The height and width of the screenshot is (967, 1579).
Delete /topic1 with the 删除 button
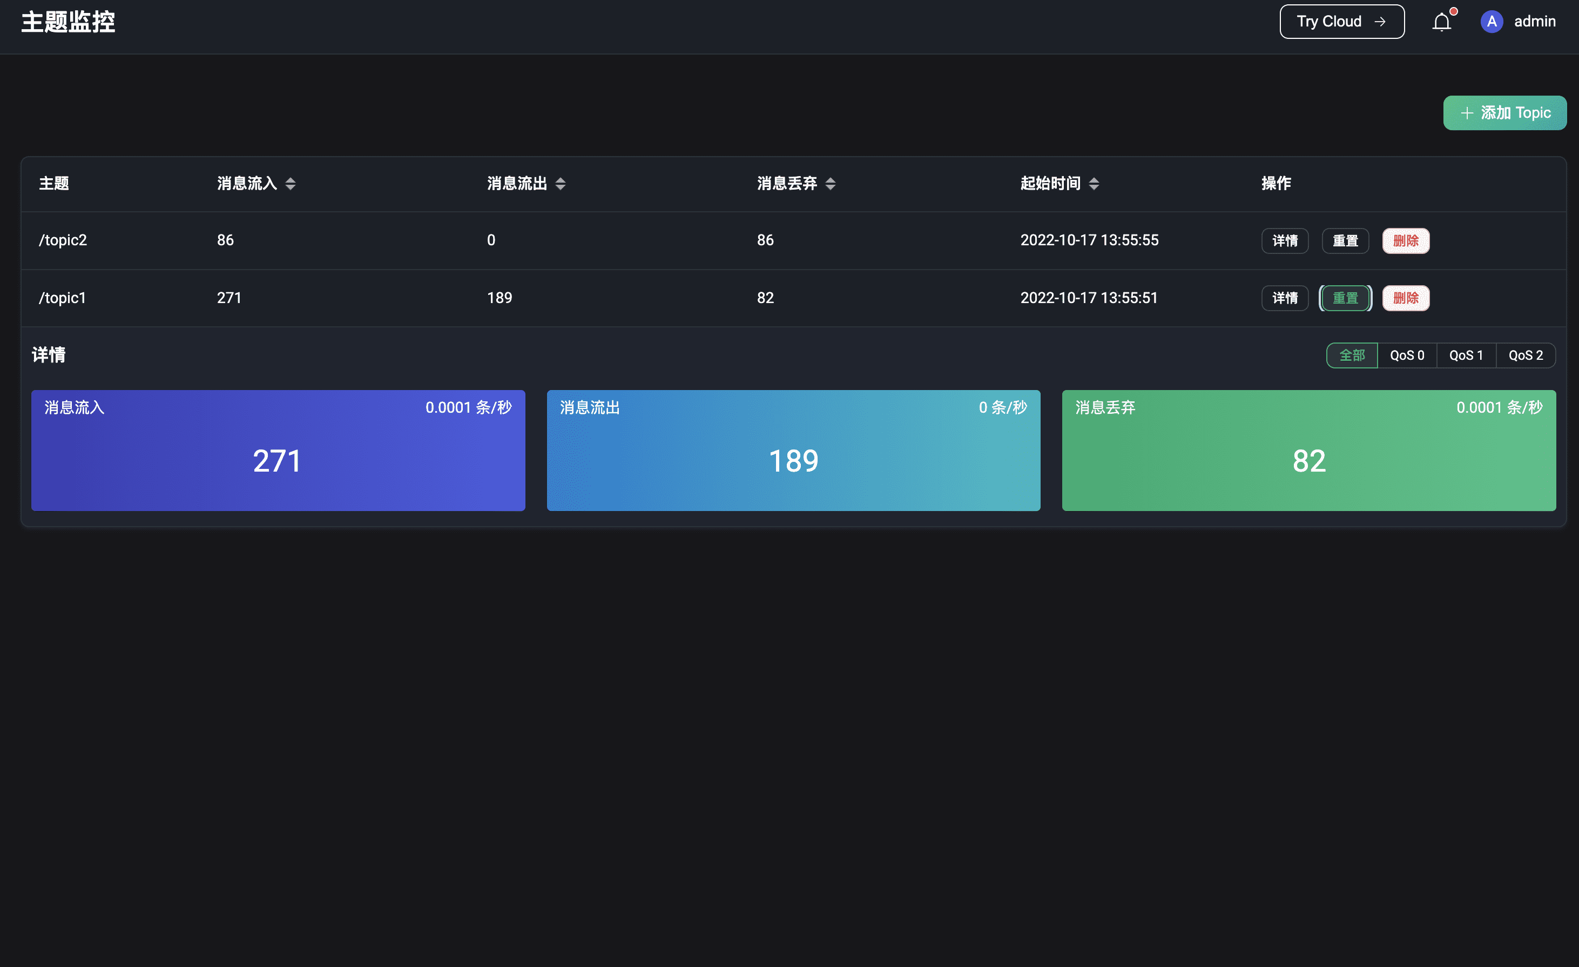[1405, 298]
